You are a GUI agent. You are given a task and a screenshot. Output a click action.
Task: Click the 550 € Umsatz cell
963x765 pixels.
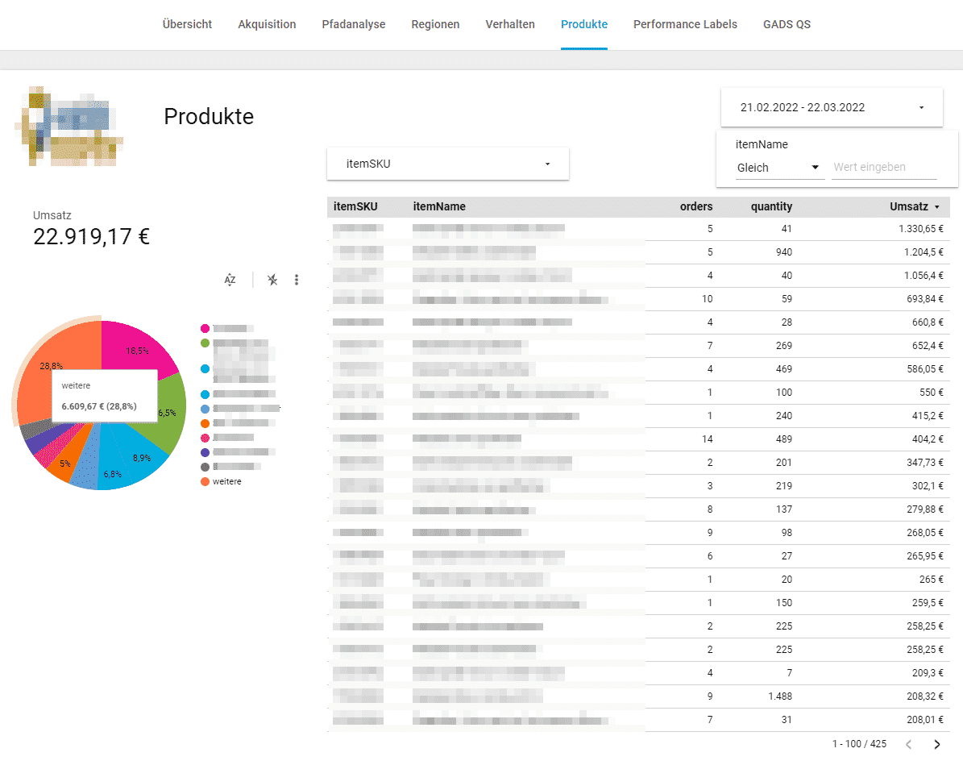pyautogui.click(x=931, y=392)
